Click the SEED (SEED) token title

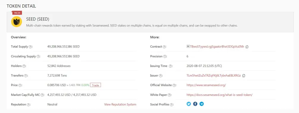click(x=38, y=19)
